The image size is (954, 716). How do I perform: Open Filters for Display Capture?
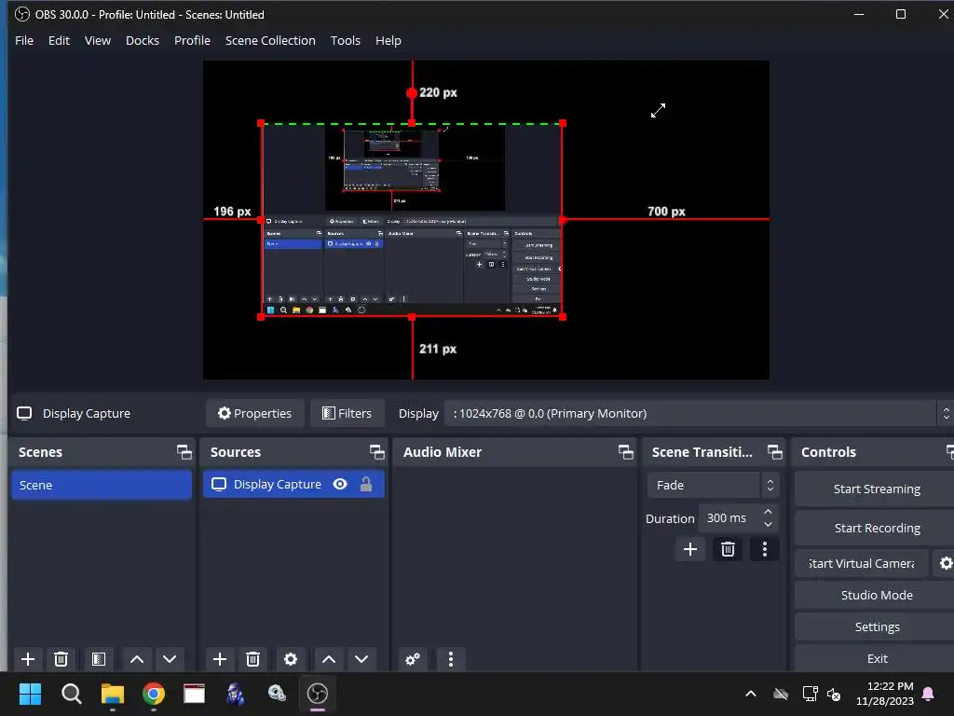[x=347, y=413]
